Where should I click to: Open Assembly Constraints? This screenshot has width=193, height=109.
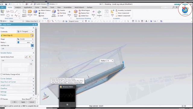point(123,10)
